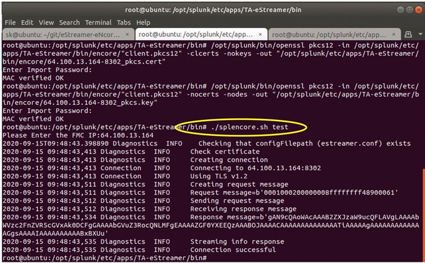Close the terminal window
This screenshot has width=425, height=263.
point(419,10)
